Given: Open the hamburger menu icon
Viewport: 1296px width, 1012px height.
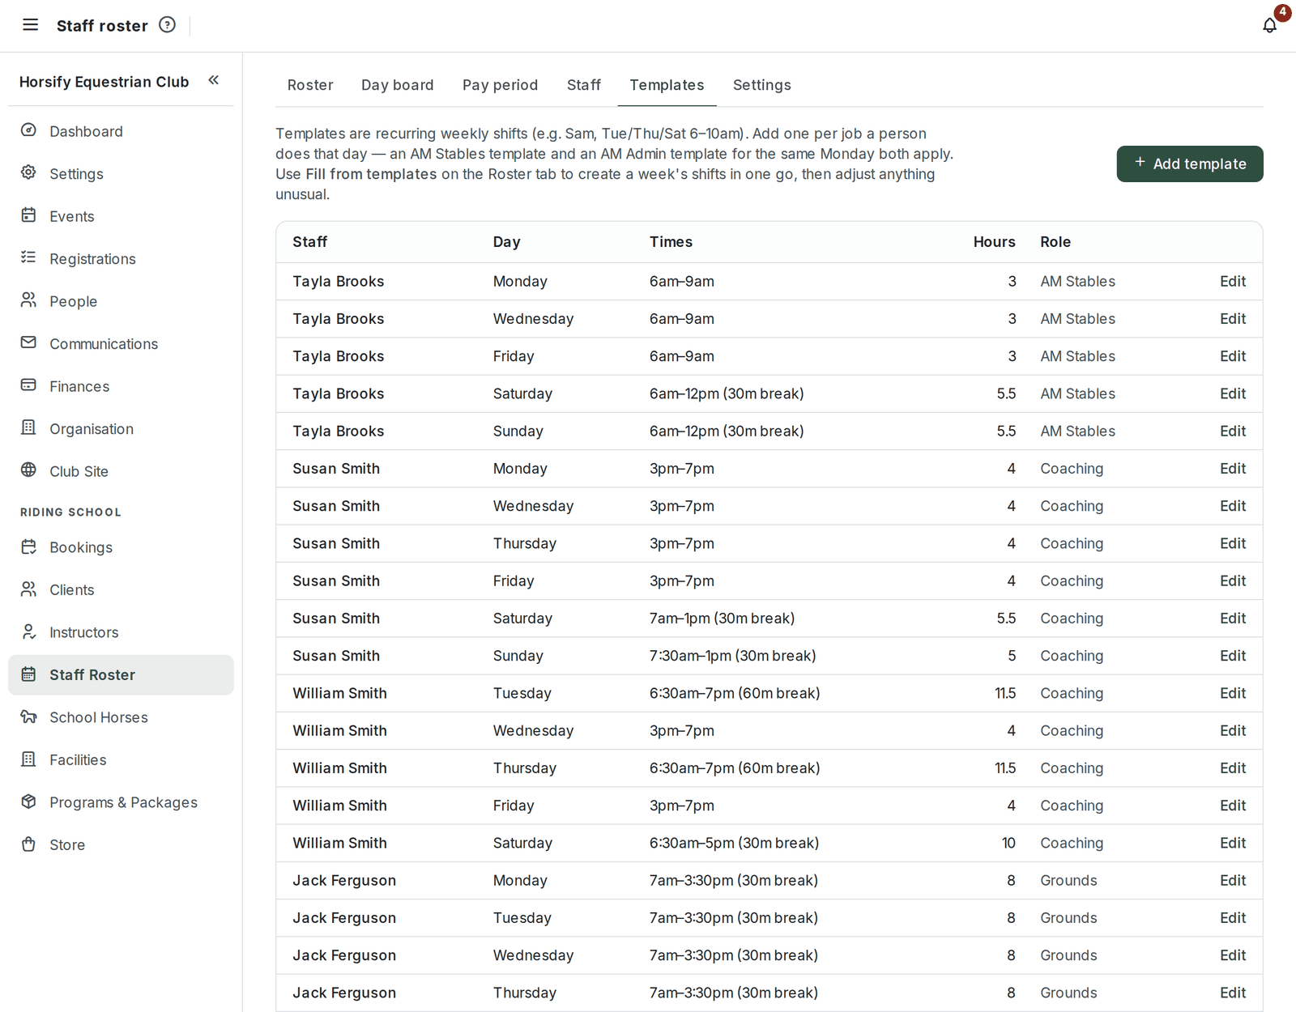Looking at the screenshot, I should [x=30, y=24].
